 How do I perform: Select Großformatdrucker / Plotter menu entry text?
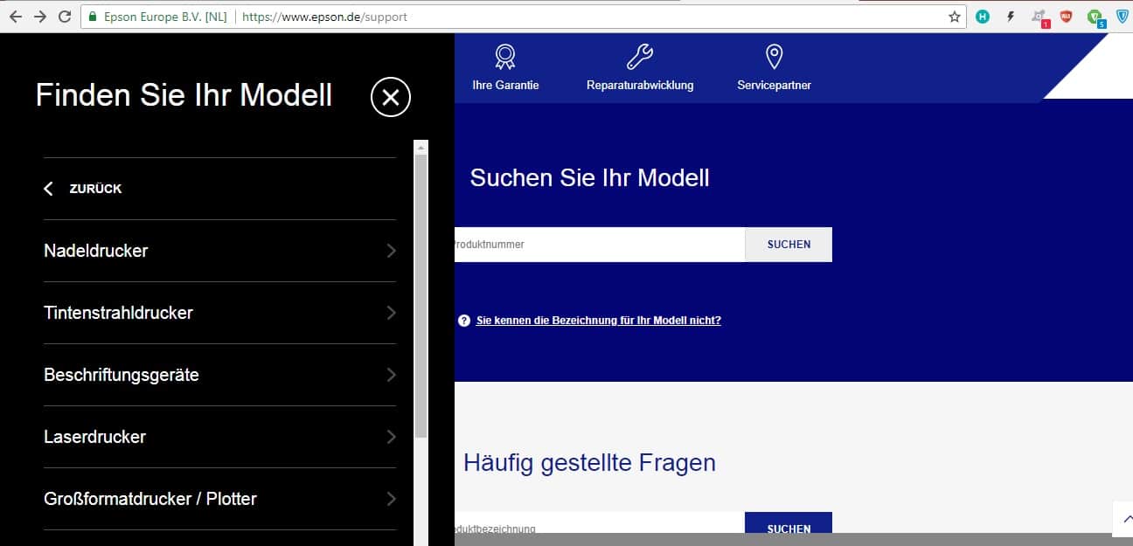pyautogui.click(x=150, y=499)
